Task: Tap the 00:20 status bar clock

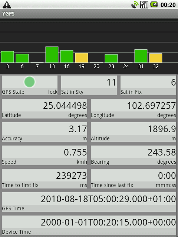Action: pos(168,5)
